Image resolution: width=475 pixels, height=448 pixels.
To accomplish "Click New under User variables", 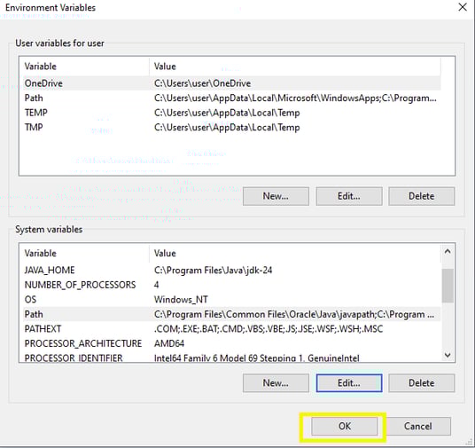I will tap(276, 196).
